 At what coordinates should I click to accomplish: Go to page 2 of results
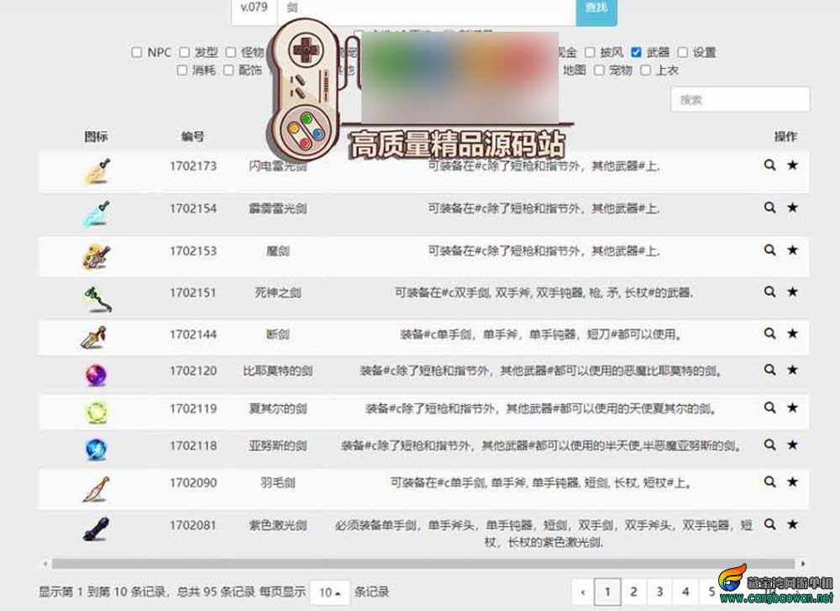pyautogui.click(x=633, y=592)
